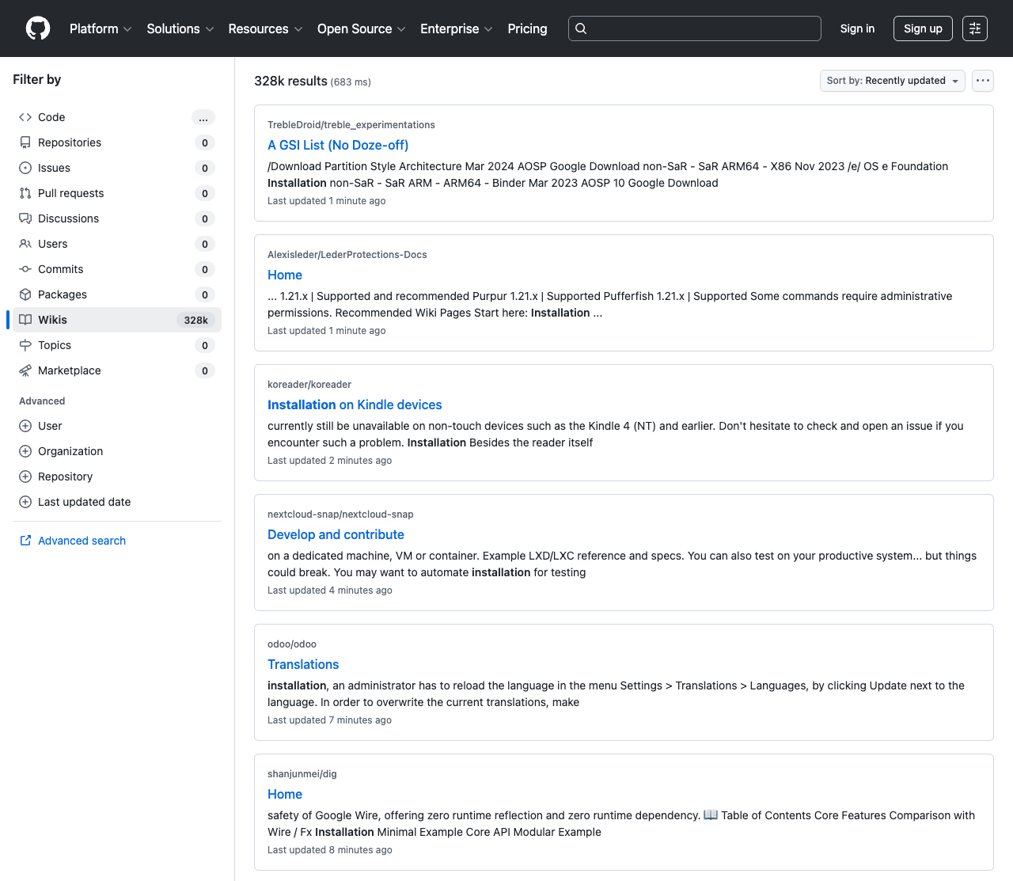Click the Advanced search external link icon
Image resolution: width=1013 pixels, height=881 pixels.
[25, 541]
